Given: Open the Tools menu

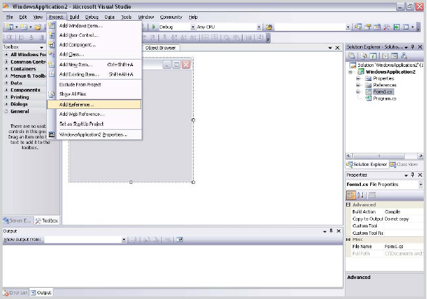Looking at the screenshot, I should [x=126, y=17].
